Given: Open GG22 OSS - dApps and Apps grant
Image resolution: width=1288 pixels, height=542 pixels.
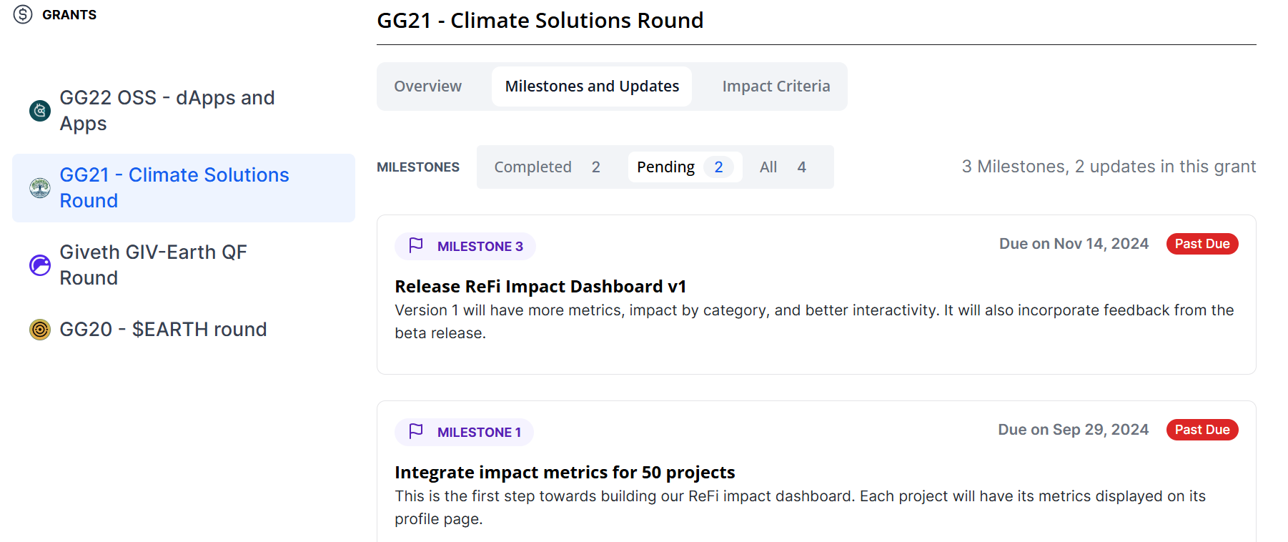Looking at the screenshot, I should pos(167,111).
